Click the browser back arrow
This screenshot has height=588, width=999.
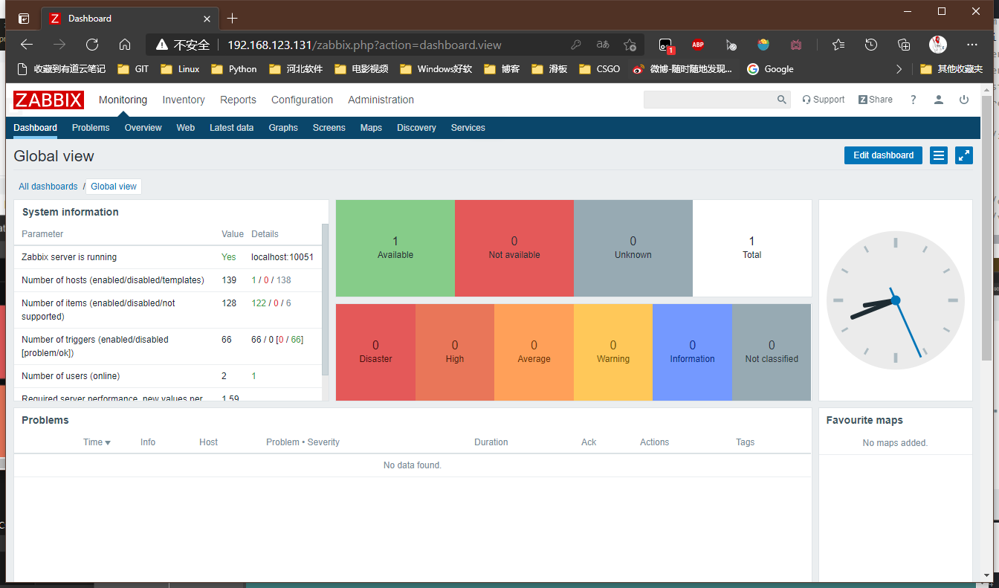(27, 45)
